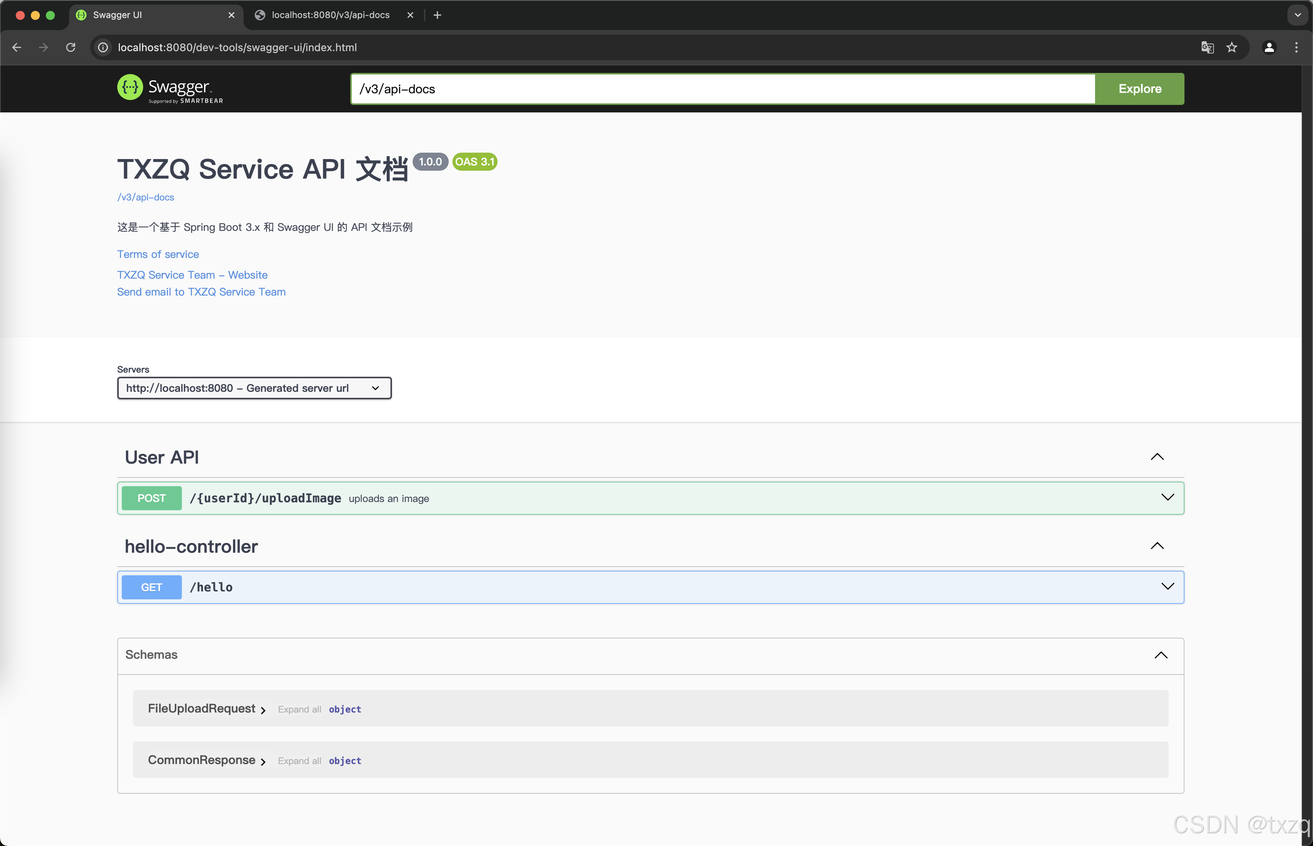This screenshot has height=846, width=1313.
Task: Bookmark the page with the star icon
Action: [x=1232, y=47]
